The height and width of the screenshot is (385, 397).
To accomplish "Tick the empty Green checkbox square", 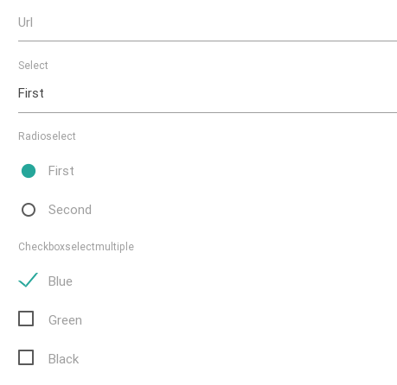I will pyautogui.click(x=26, y=319).
